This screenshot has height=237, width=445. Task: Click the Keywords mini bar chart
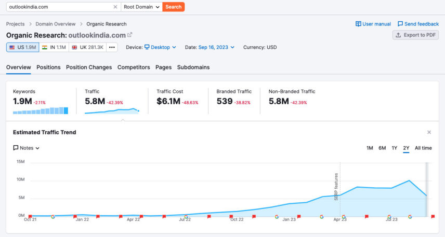(x=41, y=110)
